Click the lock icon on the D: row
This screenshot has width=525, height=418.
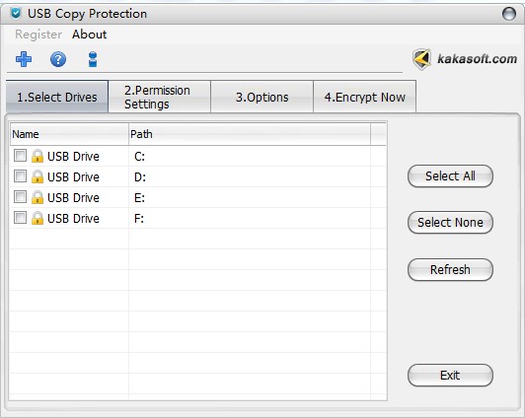(x=37, y=176)
